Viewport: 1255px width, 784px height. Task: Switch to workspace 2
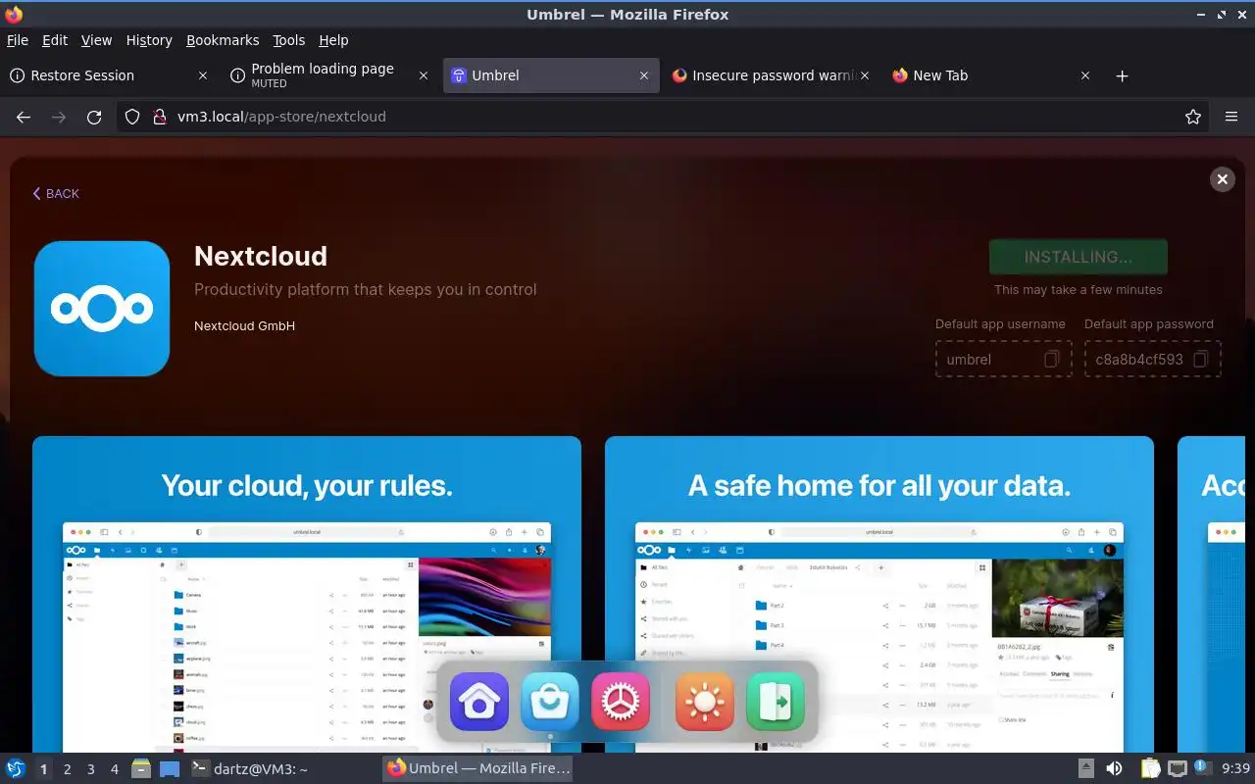(68, 769)
